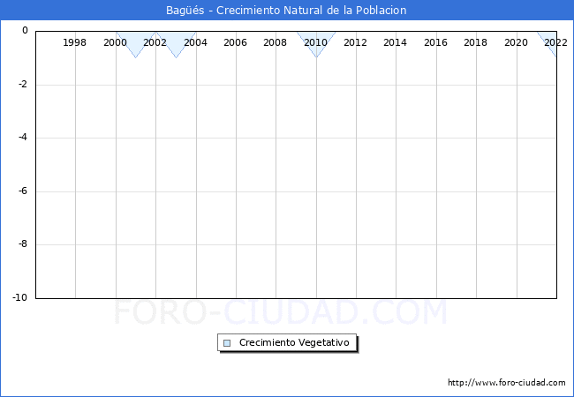Click the -10 value on the y-axis
Screen dimensions: 574x397
(x=20, y=297)
